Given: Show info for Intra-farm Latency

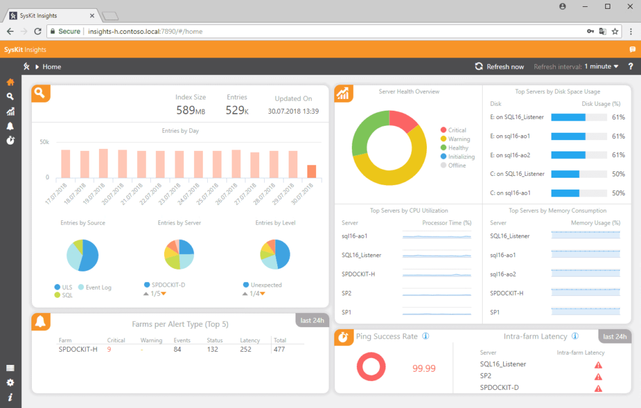Looking at the screenshot, I should coord(575,336).
